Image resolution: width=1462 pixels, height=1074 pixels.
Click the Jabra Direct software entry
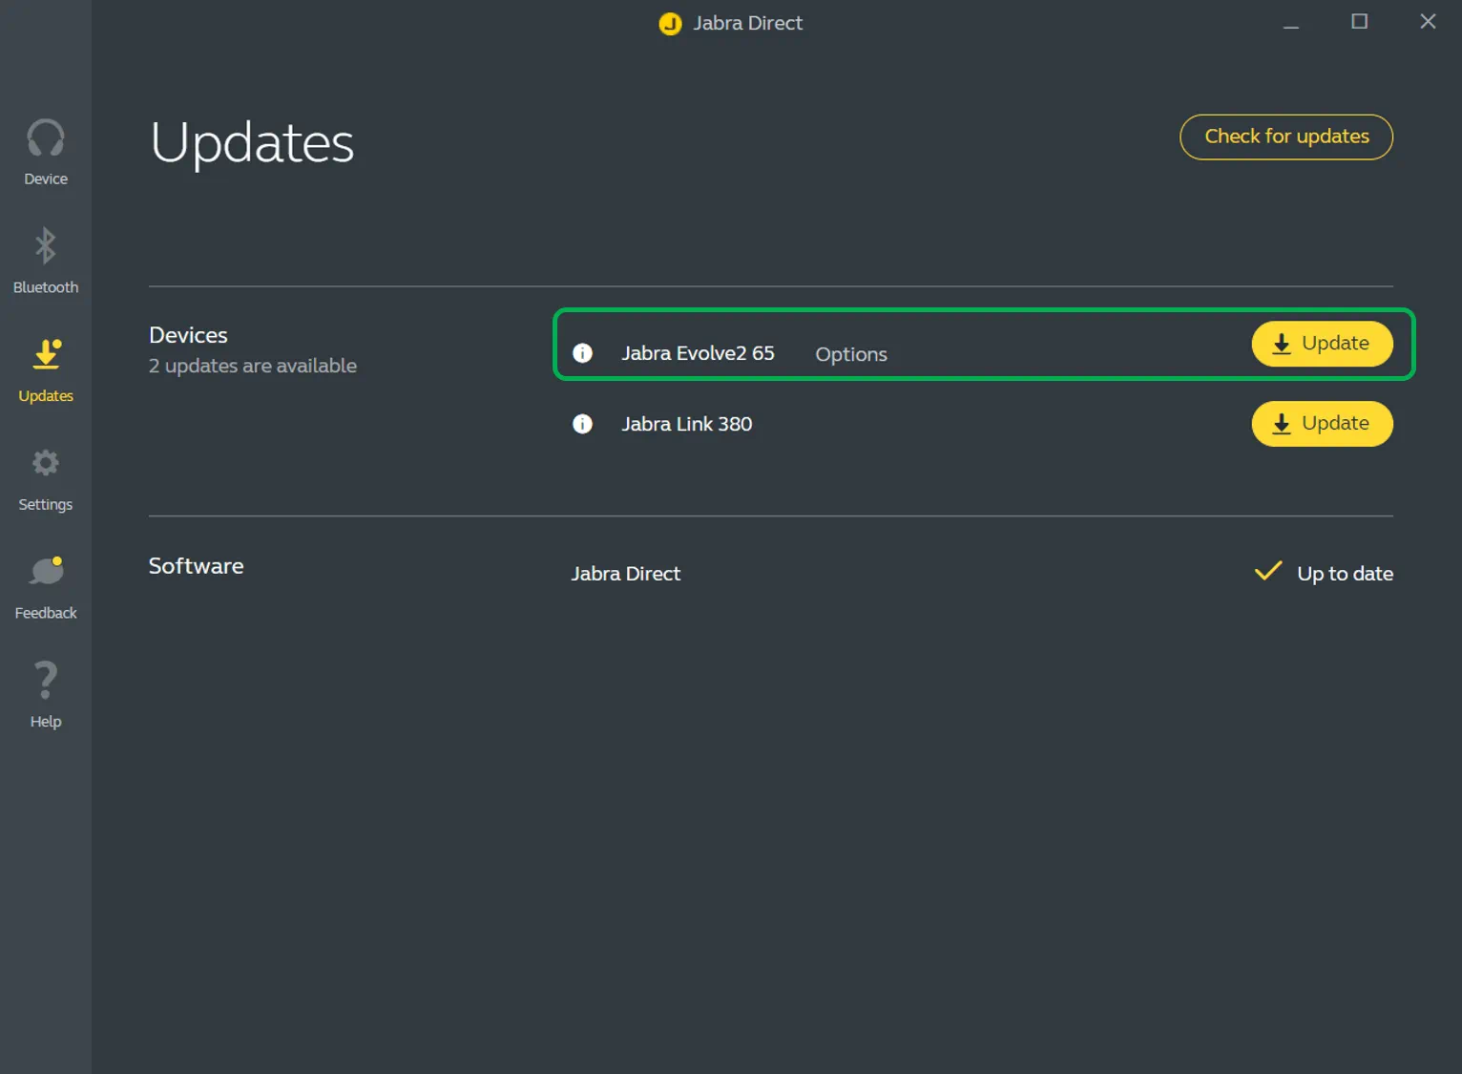coord(625,574)
